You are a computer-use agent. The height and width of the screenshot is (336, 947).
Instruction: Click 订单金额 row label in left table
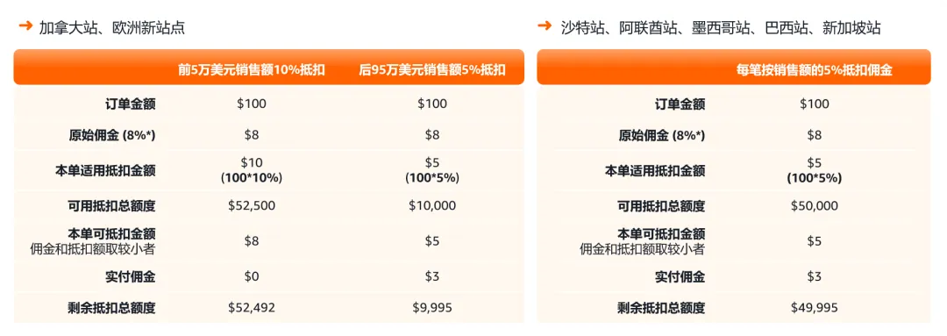[x=130, y=104]
